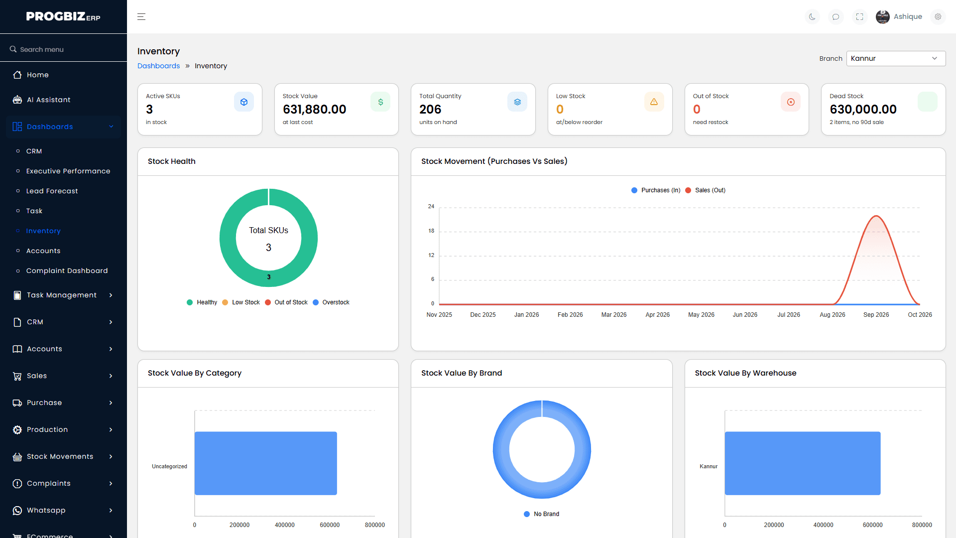
Task: Click the Production gear icon
Action: 17,430
